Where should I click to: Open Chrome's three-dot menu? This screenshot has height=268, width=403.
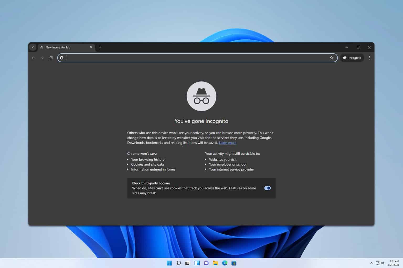tap(370, 58)
